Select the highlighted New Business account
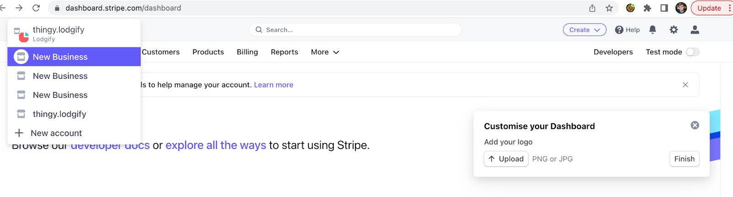 pyautogui.click(x=60, y=57)
